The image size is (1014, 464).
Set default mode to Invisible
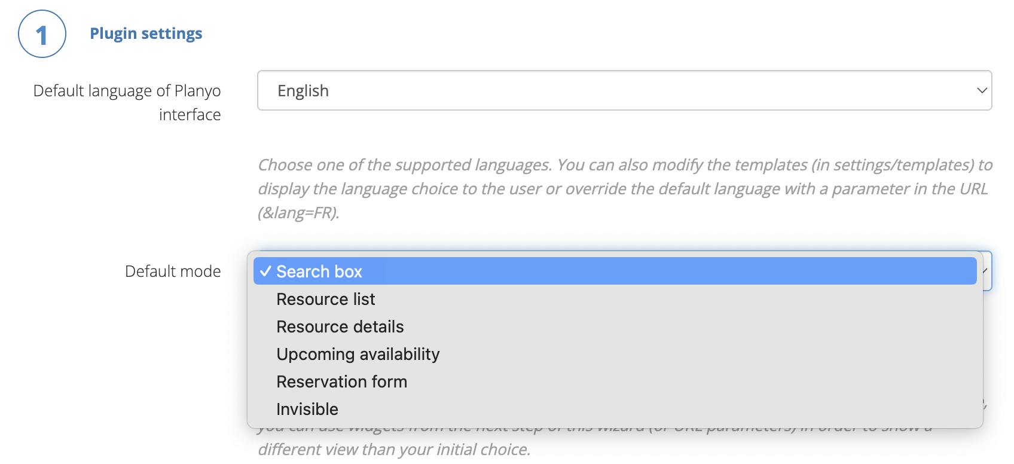pyautogui.click(x=307, y=409)
